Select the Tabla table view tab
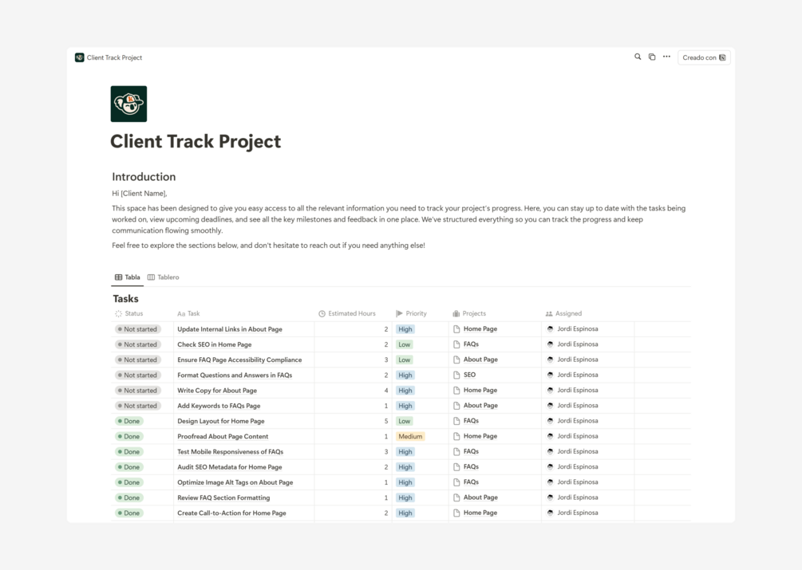The image size is (802, 570). tap(127, 277)
